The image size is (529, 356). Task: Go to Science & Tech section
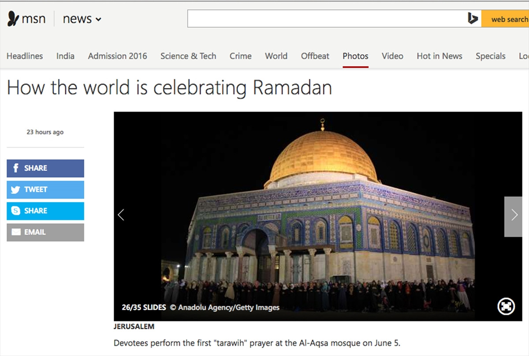(x=188, y=56)
